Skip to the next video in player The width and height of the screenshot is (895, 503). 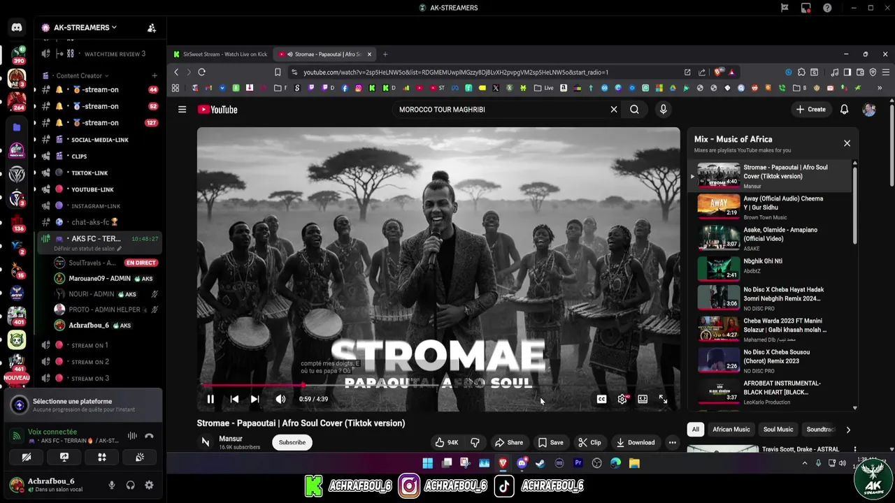(255, 399)
